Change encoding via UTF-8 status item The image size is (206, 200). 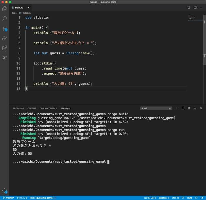tap(175, 198)
